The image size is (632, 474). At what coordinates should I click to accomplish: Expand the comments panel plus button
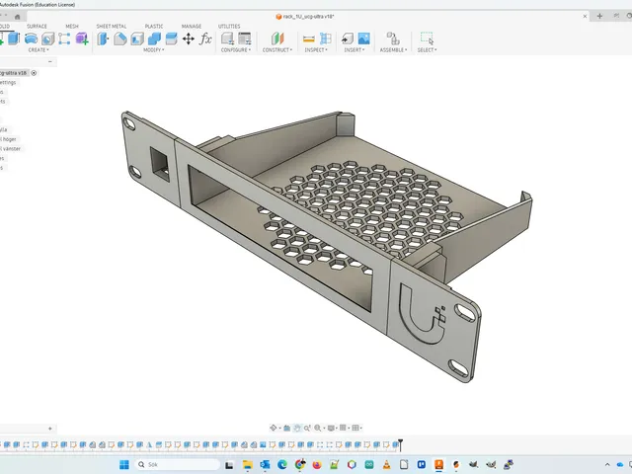click(50, 429)
